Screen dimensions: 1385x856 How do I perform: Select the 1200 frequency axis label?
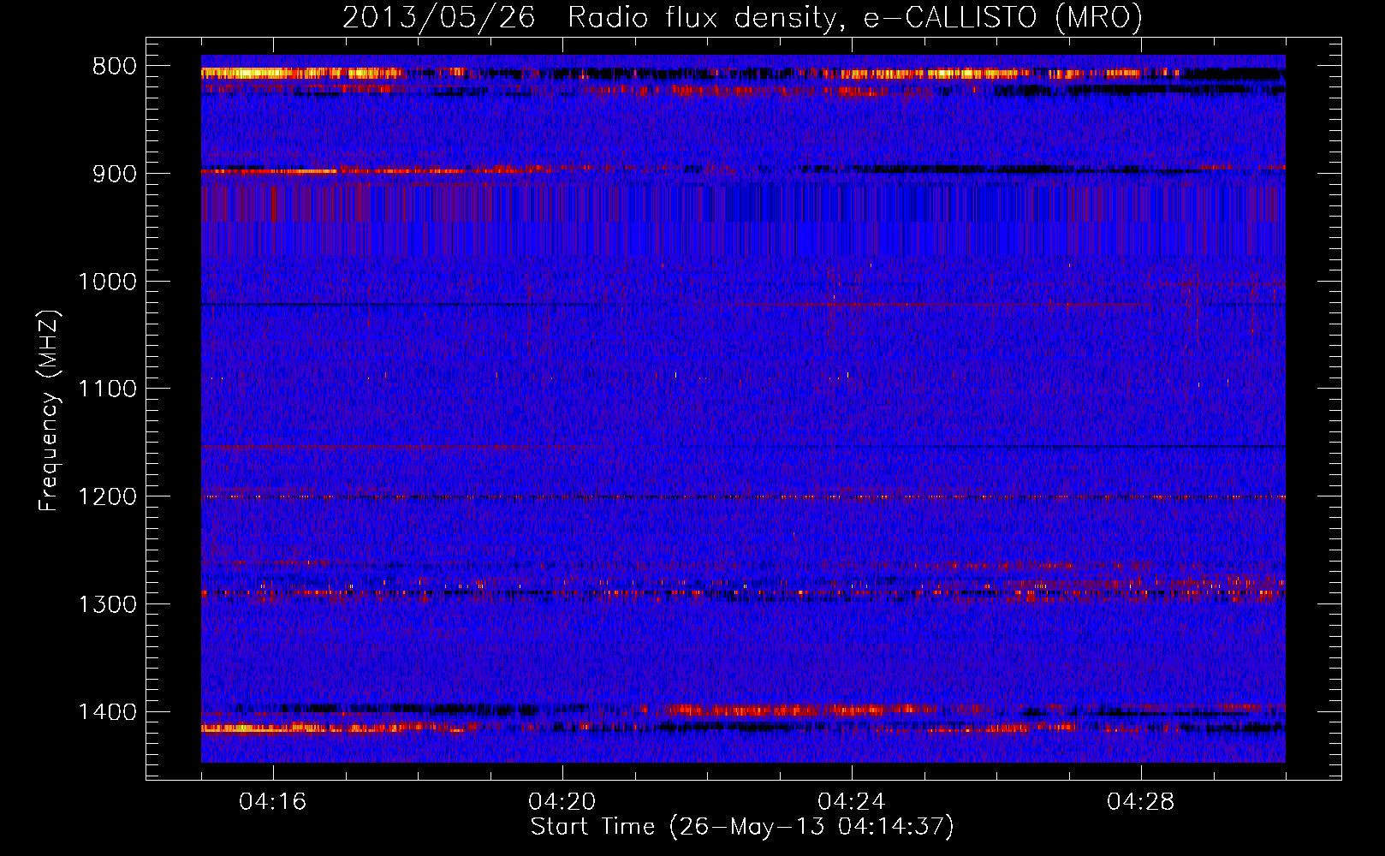(x=107, y=497)
